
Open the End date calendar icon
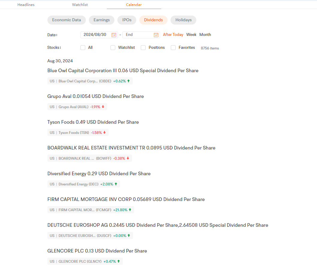[156, 35]
